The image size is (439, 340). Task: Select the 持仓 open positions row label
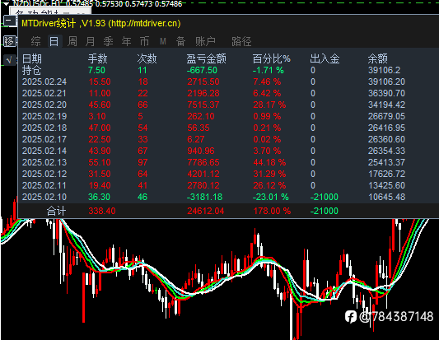tap(32, 70)
